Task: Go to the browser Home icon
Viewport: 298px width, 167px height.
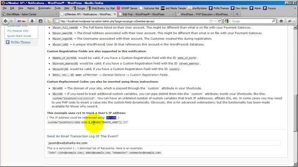Action: [281, 21]
